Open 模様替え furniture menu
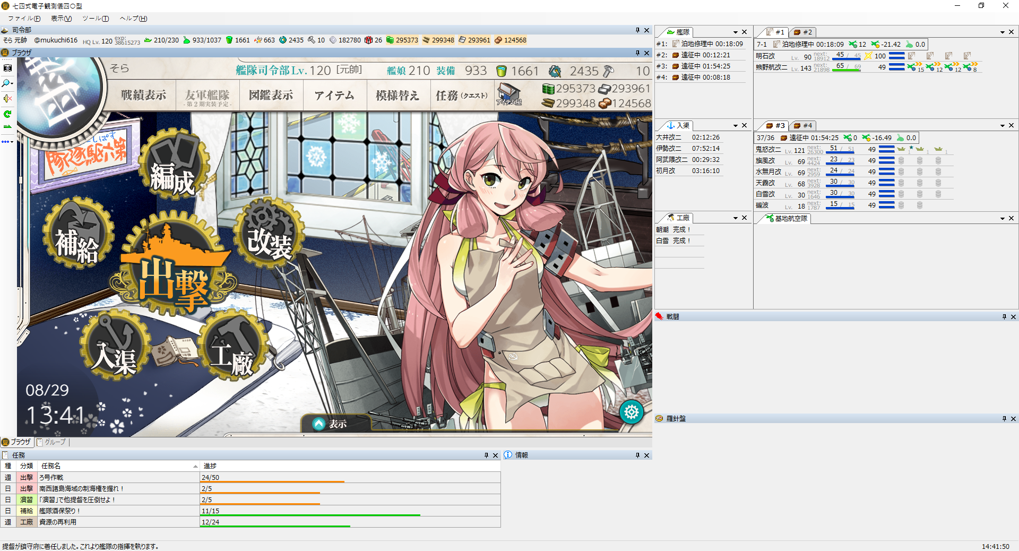This screenshot has height=551, width=1019. (x=398, y=95)
